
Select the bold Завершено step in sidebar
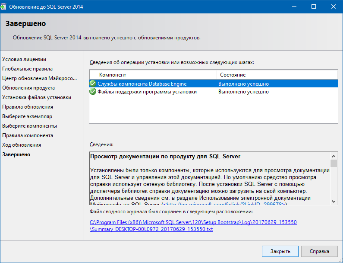(x=16, y=154)
